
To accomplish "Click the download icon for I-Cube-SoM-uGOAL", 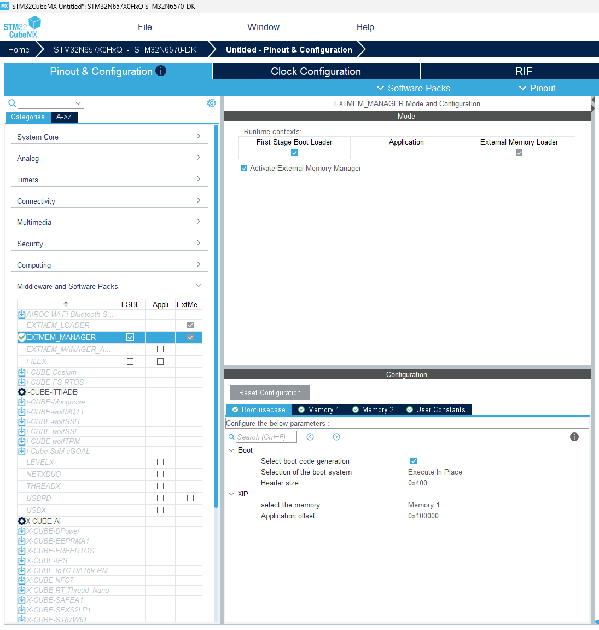I will 22,451.
